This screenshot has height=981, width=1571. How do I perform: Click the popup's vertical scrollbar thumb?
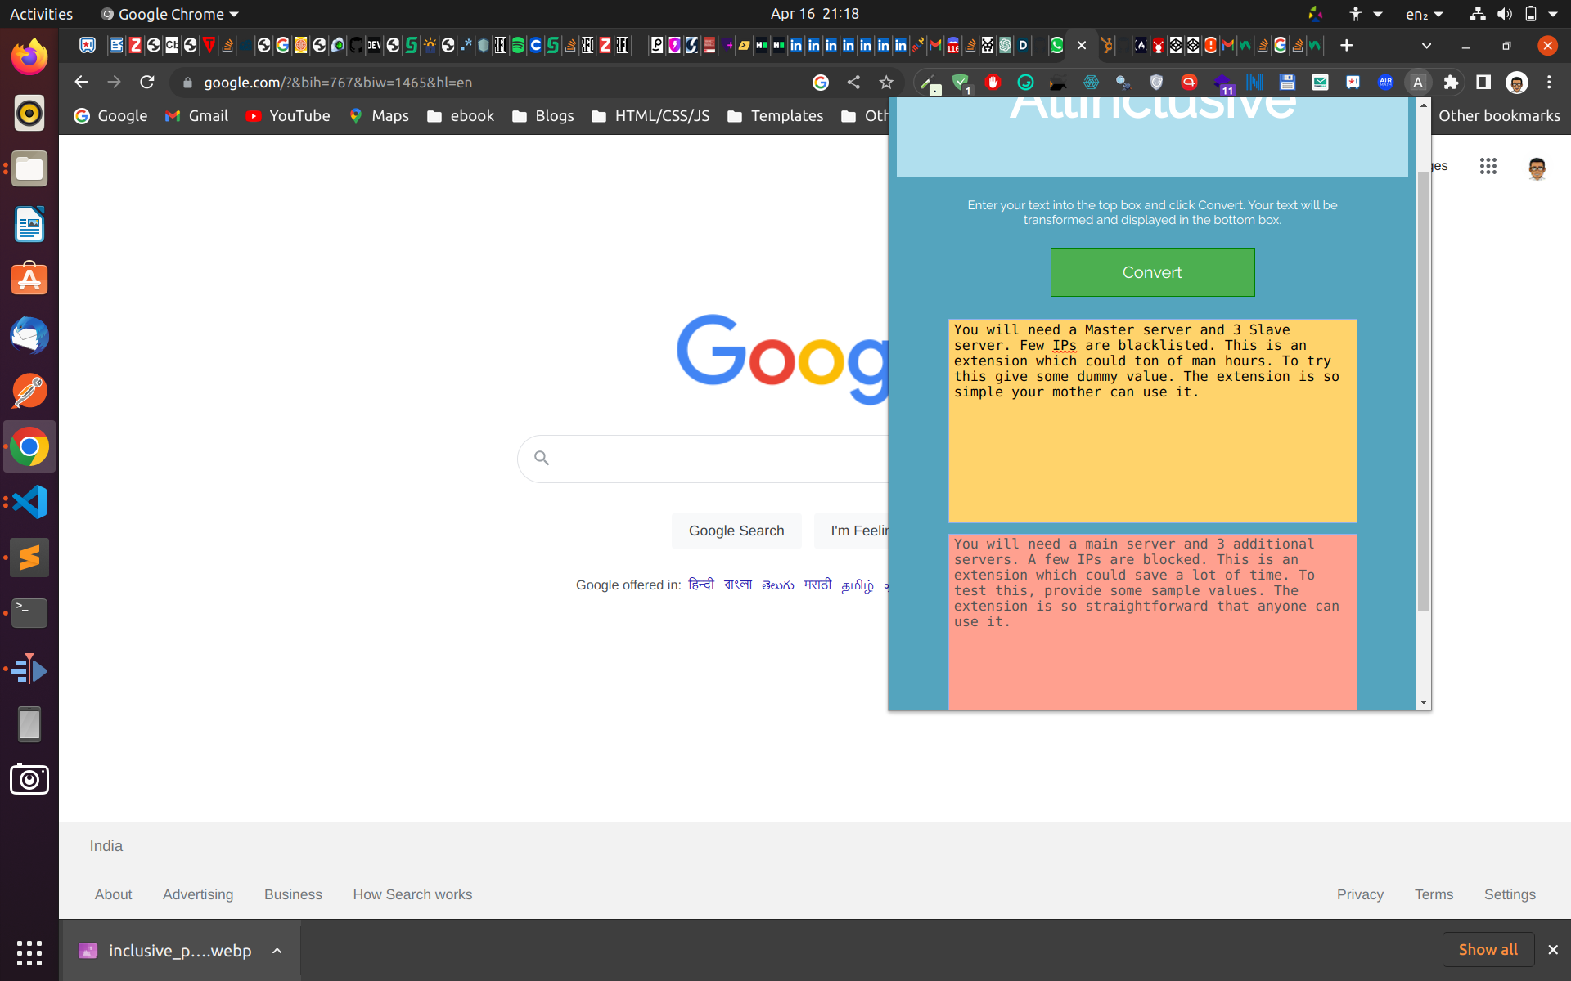pyautogui.click(x=1424, y=392)
